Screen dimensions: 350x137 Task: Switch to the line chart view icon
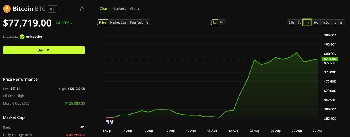tap(215, 22)
